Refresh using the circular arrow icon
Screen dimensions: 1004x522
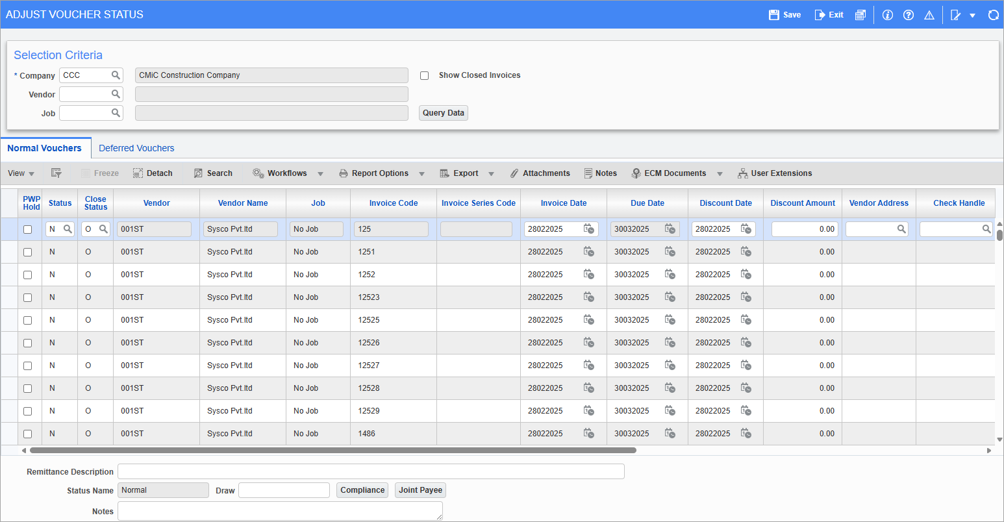point(993,14)
